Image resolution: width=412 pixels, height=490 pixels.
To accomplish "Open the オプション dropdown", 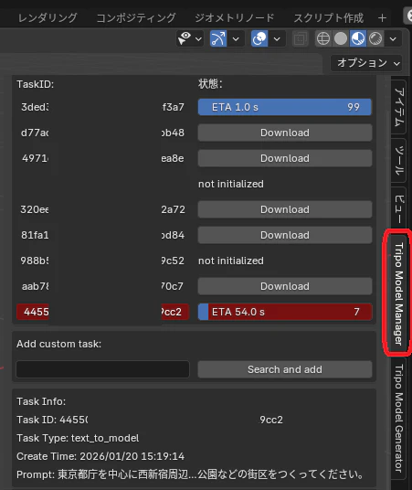I will pos(366,63).
